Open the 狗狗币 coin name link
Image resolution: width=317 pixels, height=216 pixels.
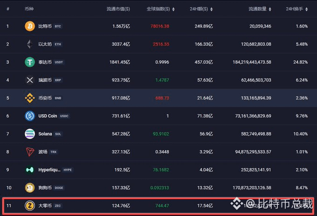[x=45, y=188]
